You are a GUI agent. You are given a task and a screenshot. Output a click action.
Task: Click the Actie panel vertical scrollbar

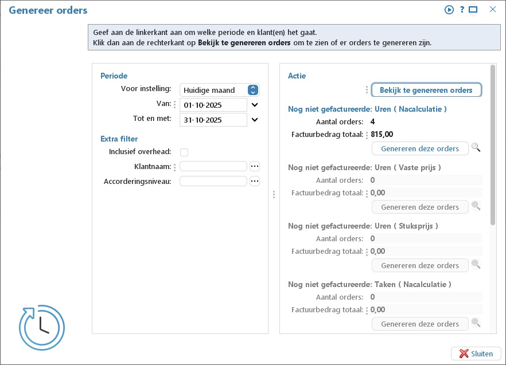[492, 145]
